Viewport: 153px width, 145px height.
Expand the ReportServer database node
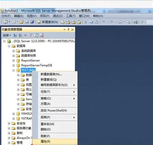14,60
